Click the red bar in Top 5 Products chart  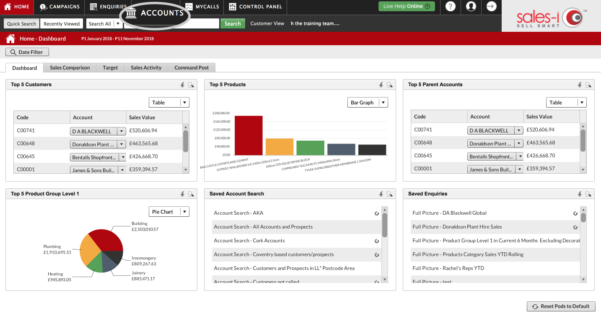[249, 136]
